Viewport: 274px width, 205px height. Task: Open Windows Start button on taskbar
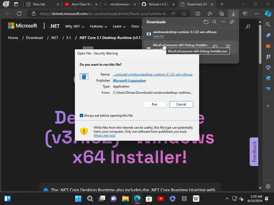pos(78,199)
